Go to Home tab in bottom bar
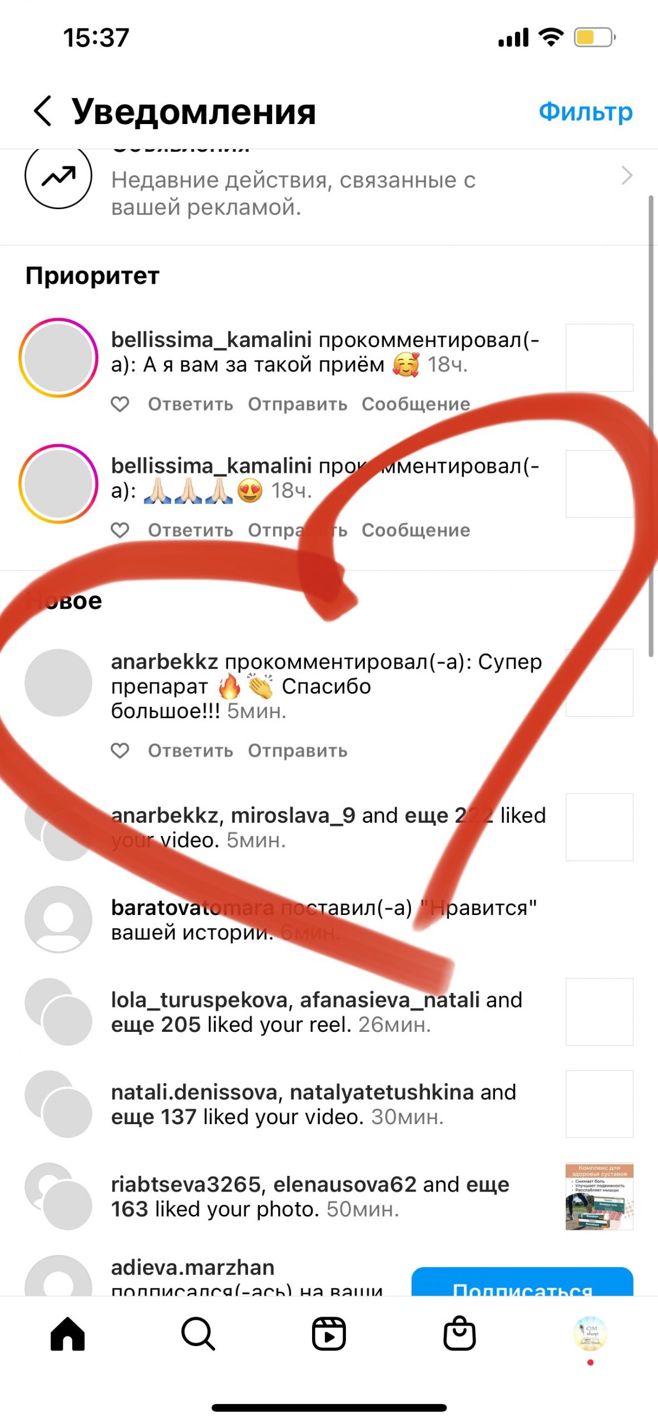This screenshot has width=658, height=1424. (x=67, y=1334)
